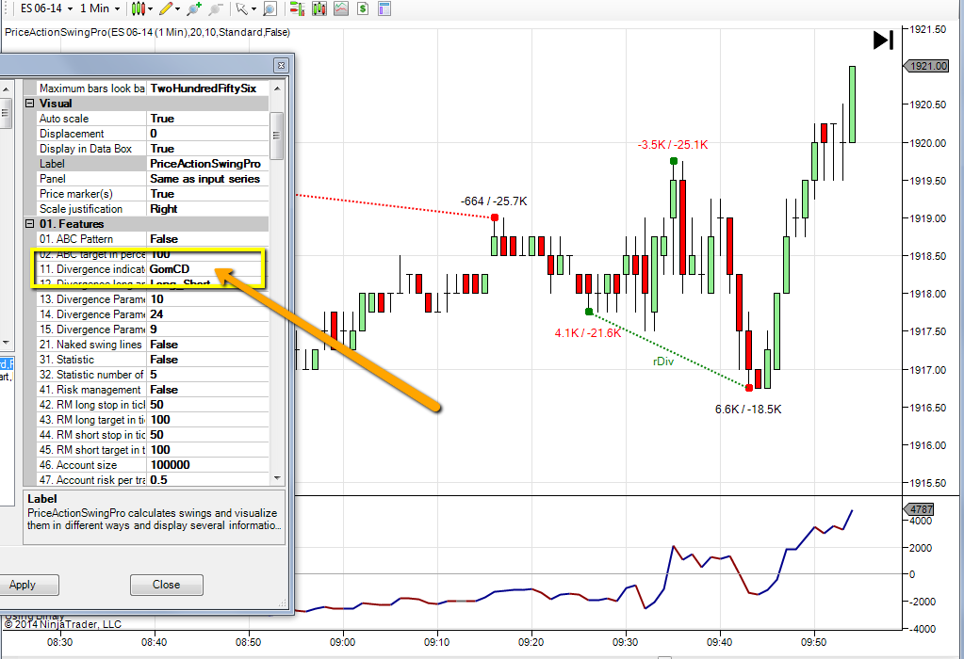Click the property grid scrollbar up arrow
Viewport: 964px width, 659px height.
point(277,88)
